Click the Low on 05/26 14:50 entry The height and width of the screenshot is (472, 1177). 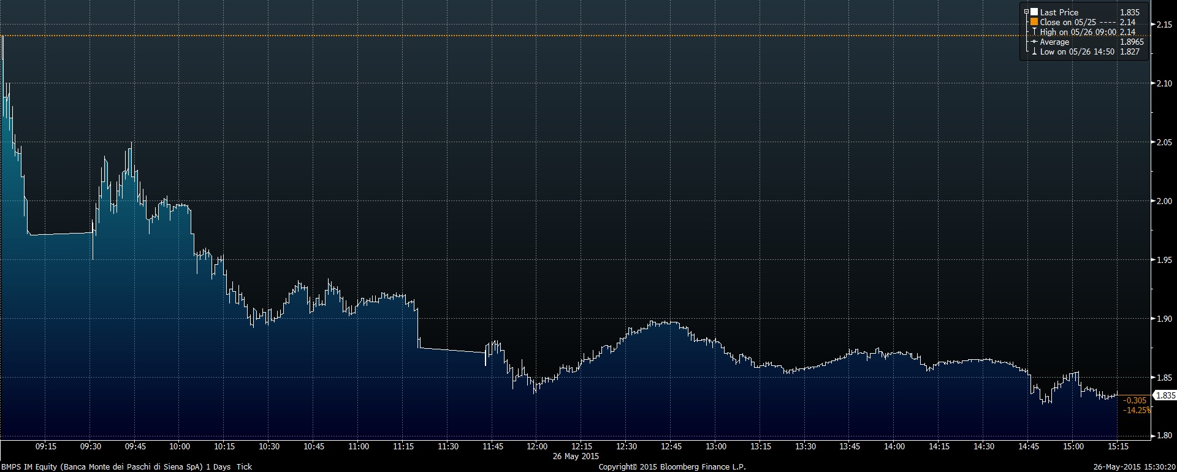pos(1077,52)
